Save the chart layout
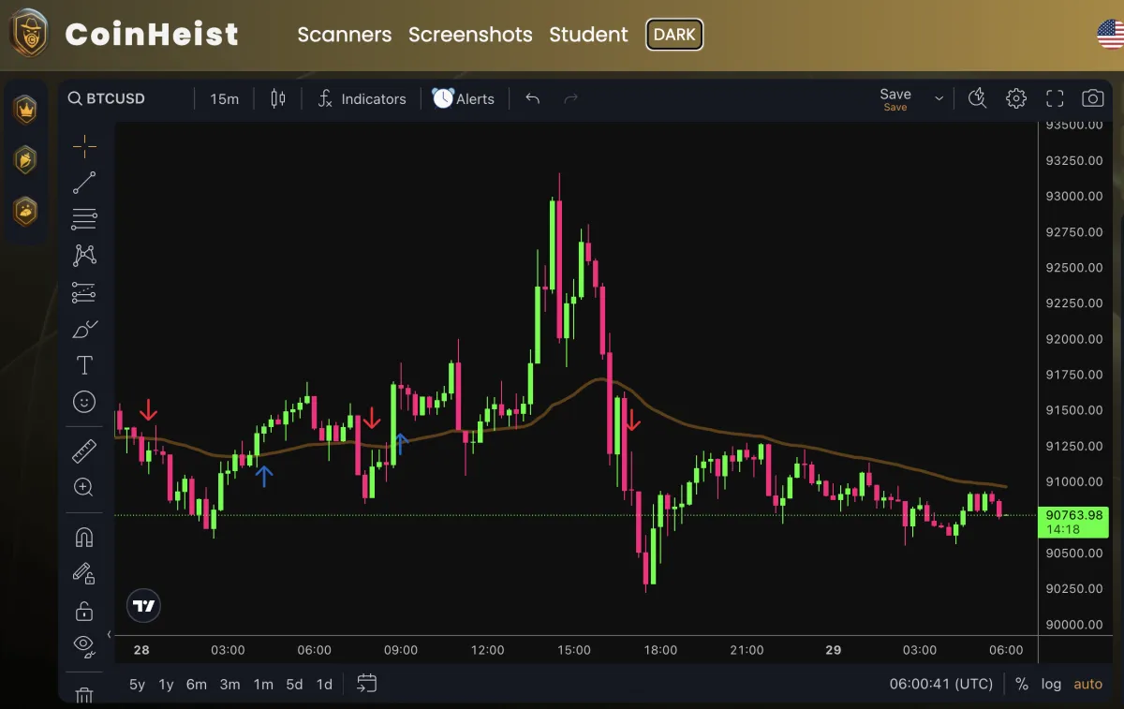 pyautogui.click(x=895, y=98)
